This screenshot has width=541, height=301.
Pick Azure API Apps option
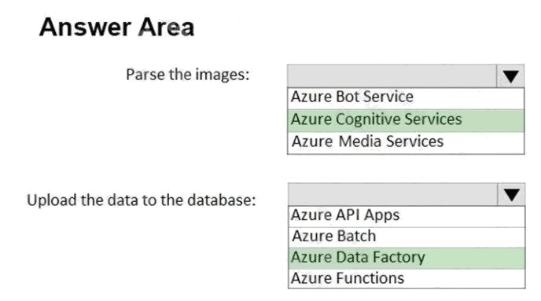tap(407, 215)
